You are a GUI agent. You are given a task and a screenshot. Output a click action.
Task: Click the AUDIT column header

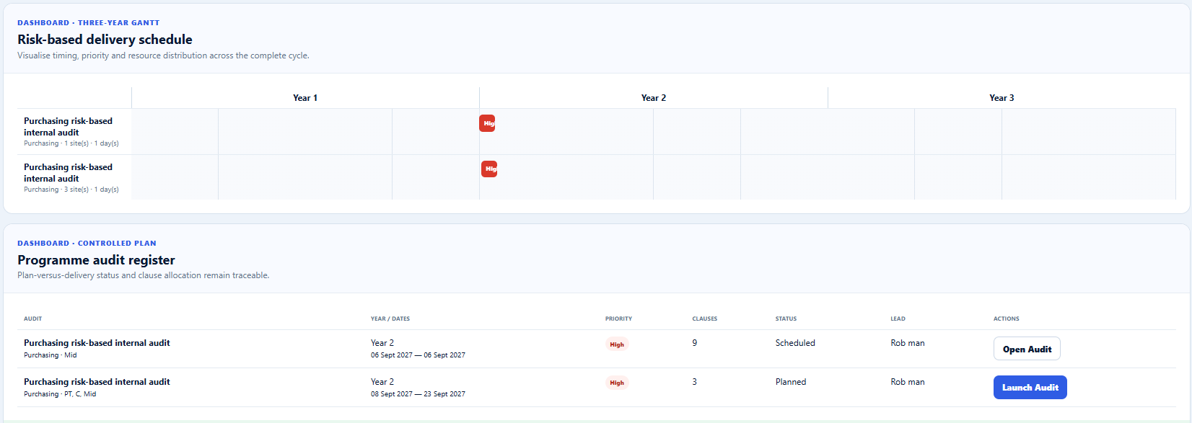pos(33,319)
